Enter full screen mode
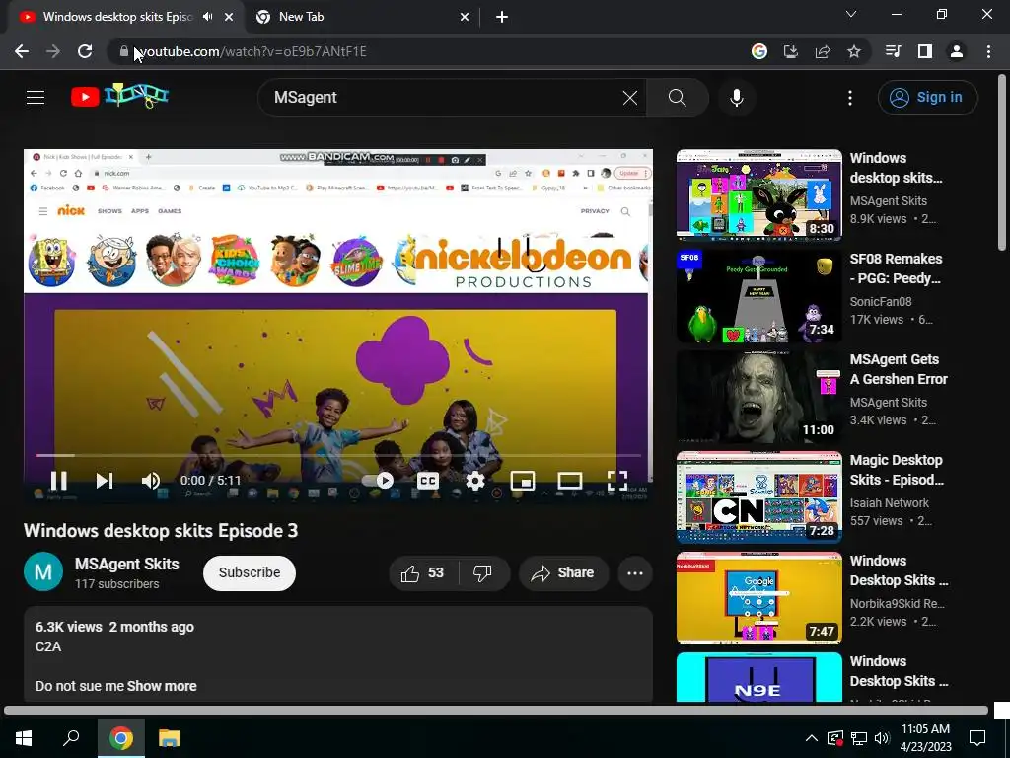Image resolution: width=1010 pixels, height=758 pixels. [x=617, y=481]
